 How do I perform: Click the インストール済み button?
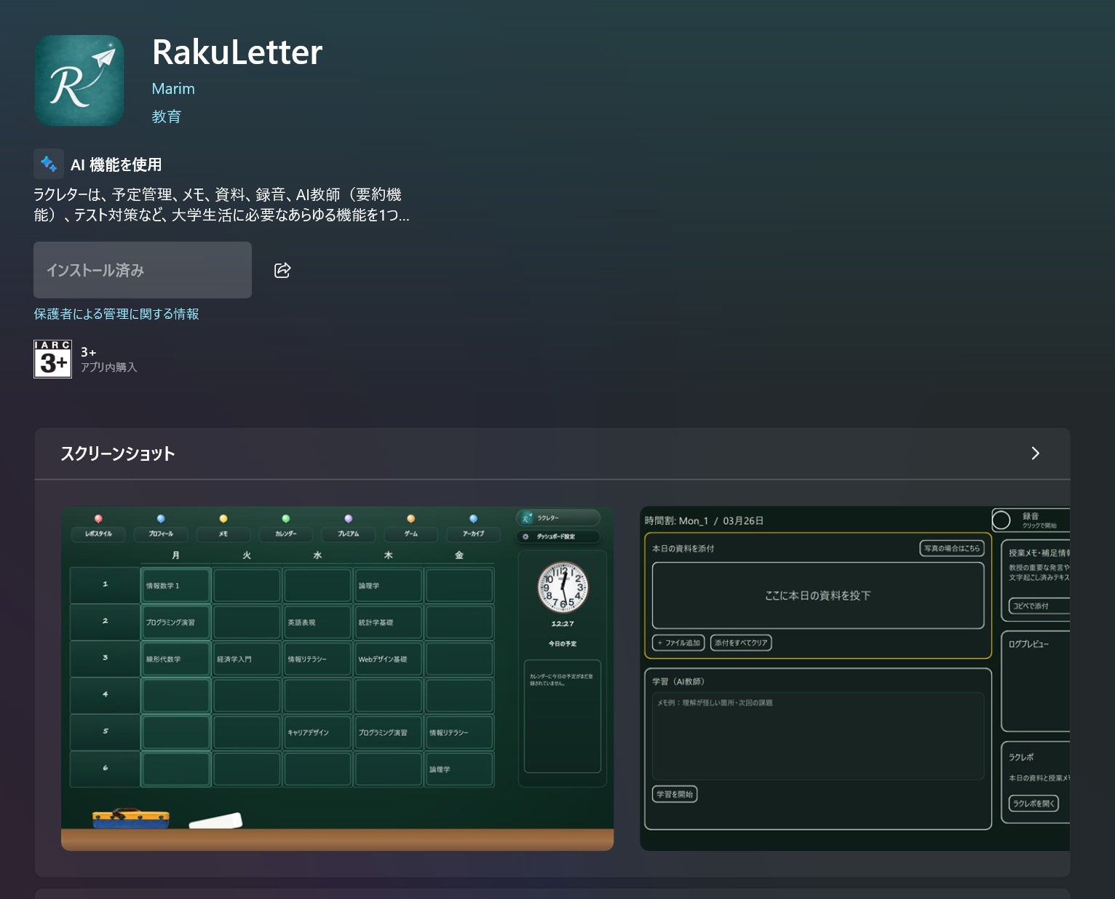pyautogui.click(x=143, y=270)
